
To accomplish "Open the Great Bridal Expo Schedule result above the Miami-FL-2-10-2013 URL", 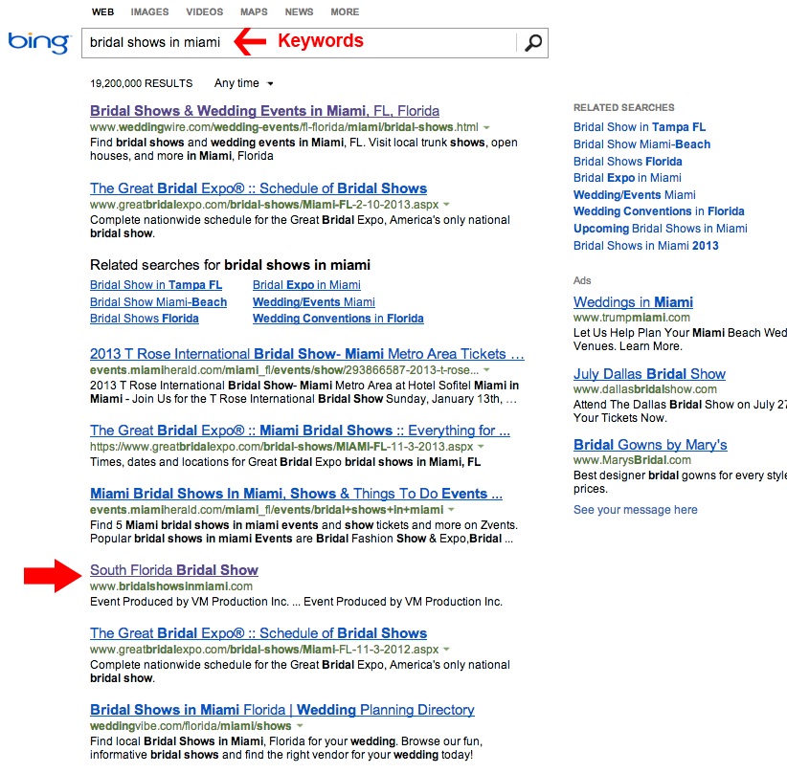I will click(x=259, y=188).
